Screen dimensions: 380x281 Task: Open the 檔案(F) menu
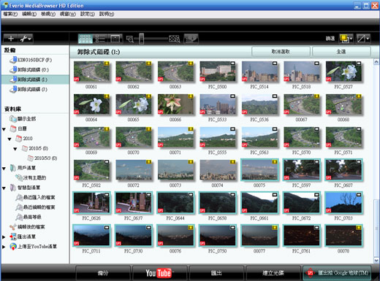point(10,14)
